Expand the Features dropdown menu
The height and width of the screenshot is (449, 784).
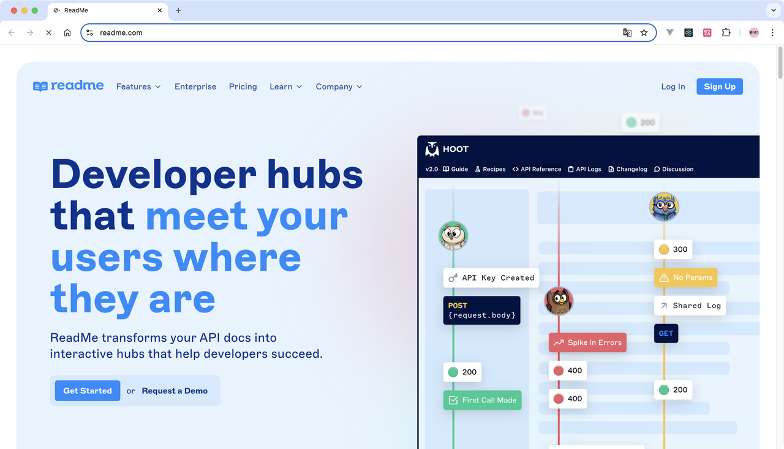[x=138, y=86]
